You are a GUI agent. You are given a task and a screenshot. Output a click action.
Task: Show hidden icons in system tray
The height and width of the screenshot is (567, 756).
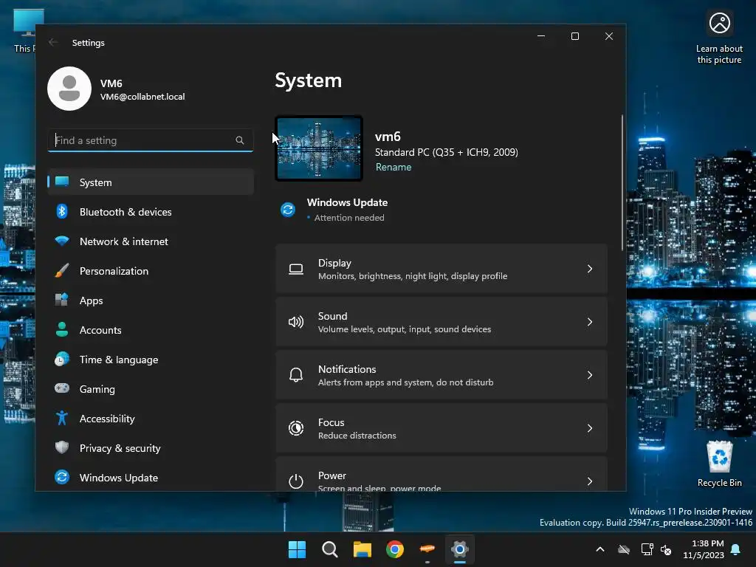(x=600, y=549)
